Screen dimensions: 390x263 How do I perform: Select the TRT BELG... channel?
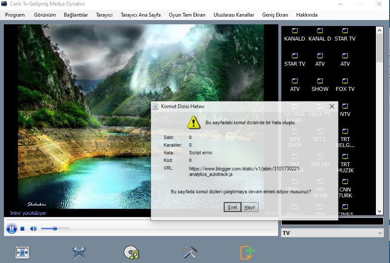[x=345, y=131]
